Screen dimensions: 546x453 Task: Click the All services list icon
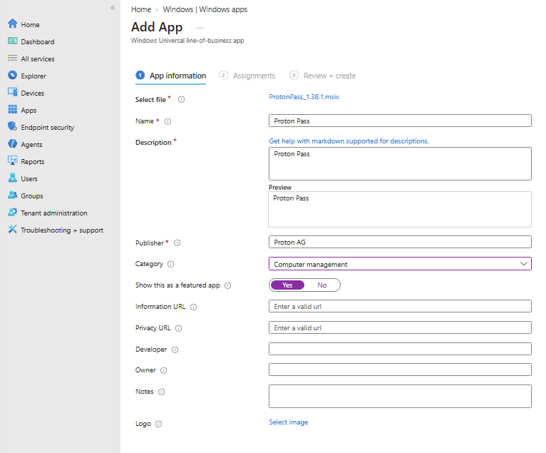(13, 58)
